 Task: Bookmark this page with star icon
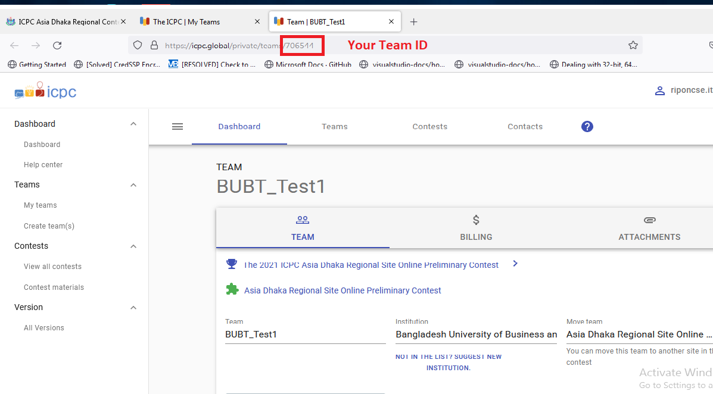[x=633, y=45]
